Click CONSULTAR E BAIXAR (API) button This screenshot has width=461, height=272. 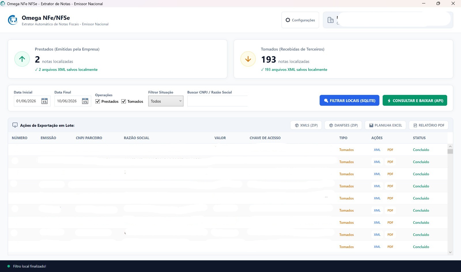415,100
